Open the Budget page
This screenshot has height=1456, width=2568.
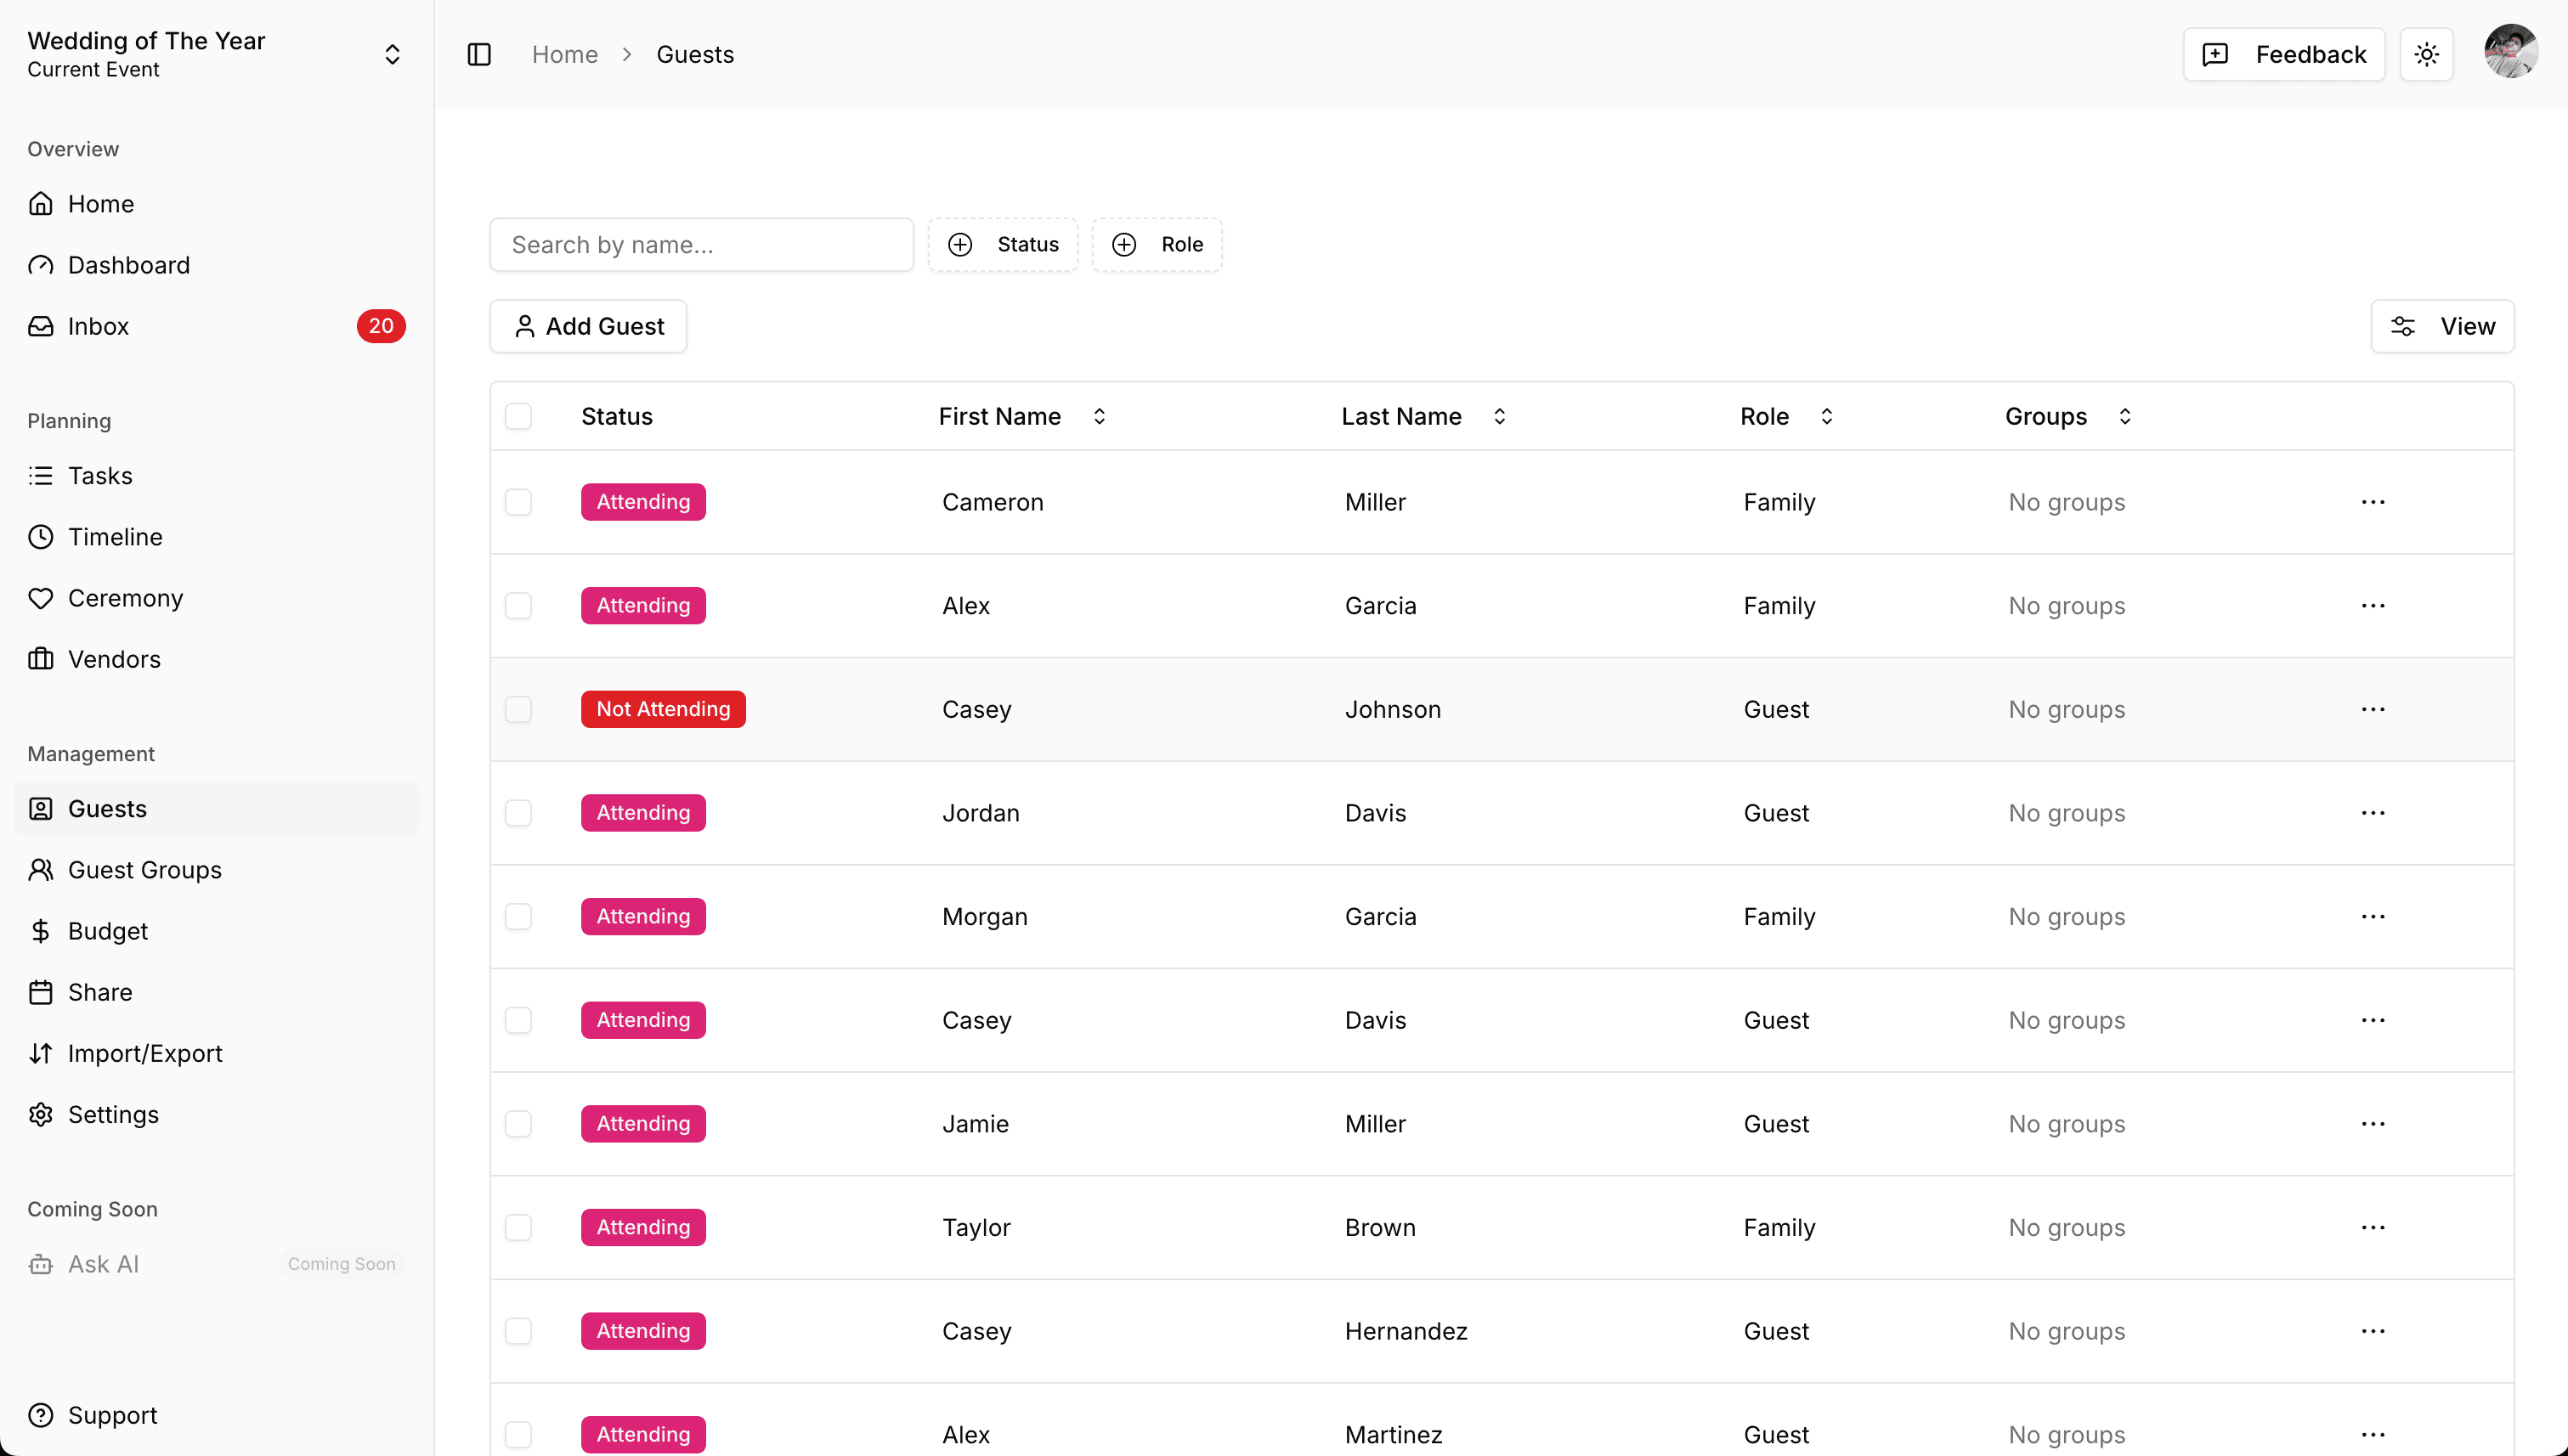pyautogui.click(x=106, y=930)
